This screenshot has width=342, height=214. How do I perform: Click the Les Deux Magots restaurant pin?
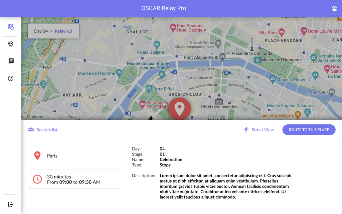point(298,115)
